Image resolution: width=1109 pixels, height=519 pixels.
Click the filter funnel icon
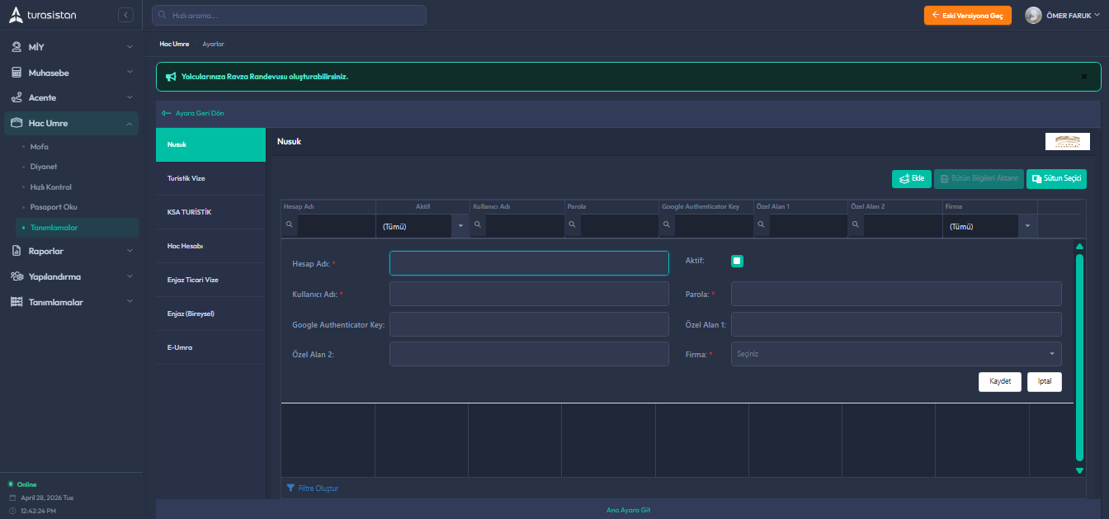click(290, 488)
